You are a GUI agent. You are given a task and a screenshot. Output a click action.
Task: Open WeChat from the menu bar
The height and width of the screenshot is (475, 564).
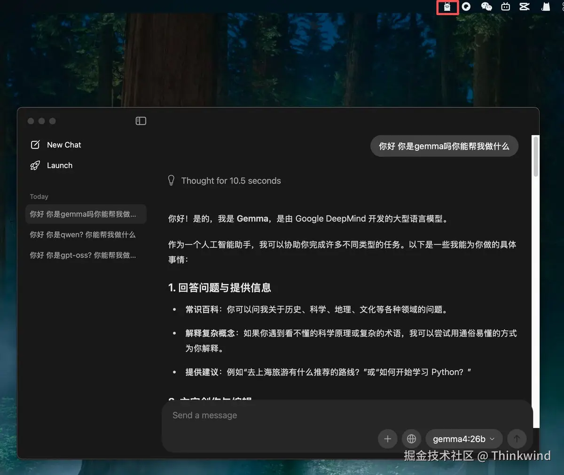[486, 7]
